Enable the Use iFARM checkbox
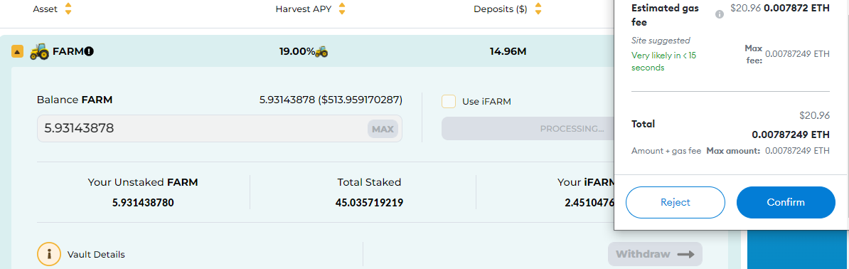The width and height of the screenshot is (849, 269). coord(449,102)
